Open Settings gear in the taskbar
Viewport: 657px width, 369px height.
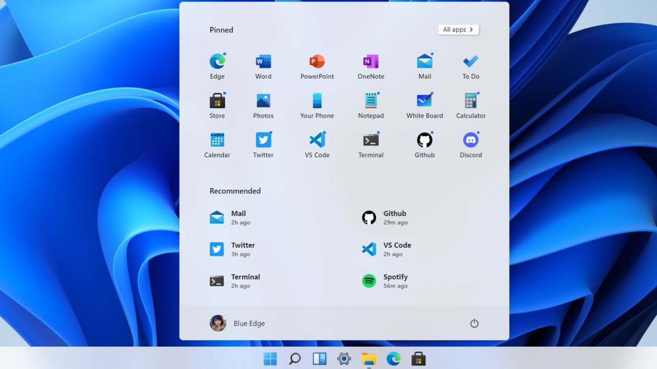(344, 359)
